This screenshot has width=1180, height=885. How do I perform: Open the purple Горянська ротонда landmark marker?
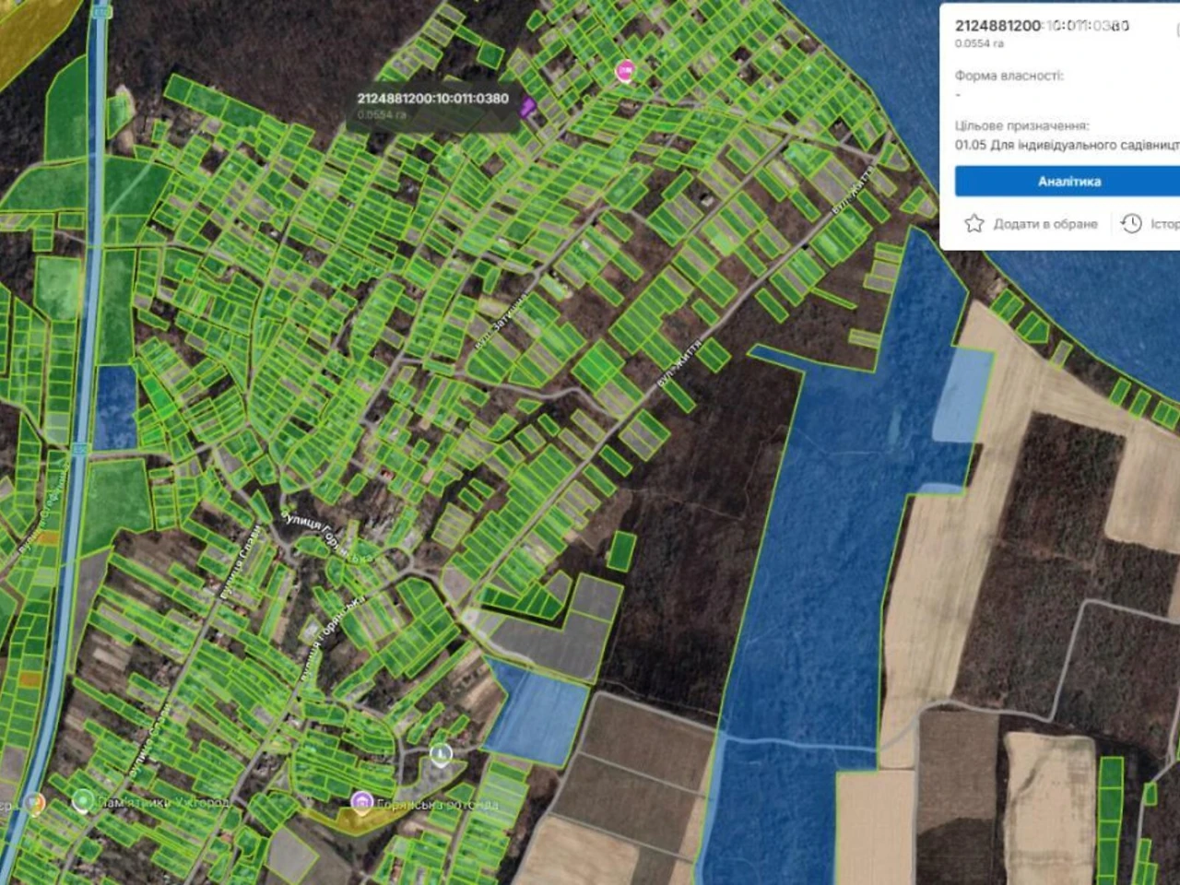pyautogui.click(x=361, y=803)
